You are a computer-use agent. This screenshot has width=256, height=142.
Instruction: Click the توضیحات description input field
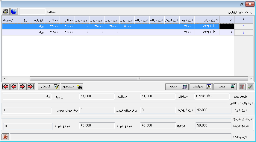pos(120,137)
